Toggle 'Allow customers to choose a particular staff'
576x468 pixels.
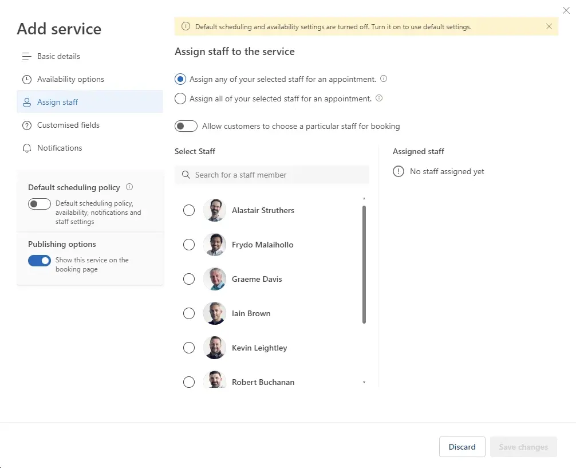pyautogui.click(x=186, y=126)
